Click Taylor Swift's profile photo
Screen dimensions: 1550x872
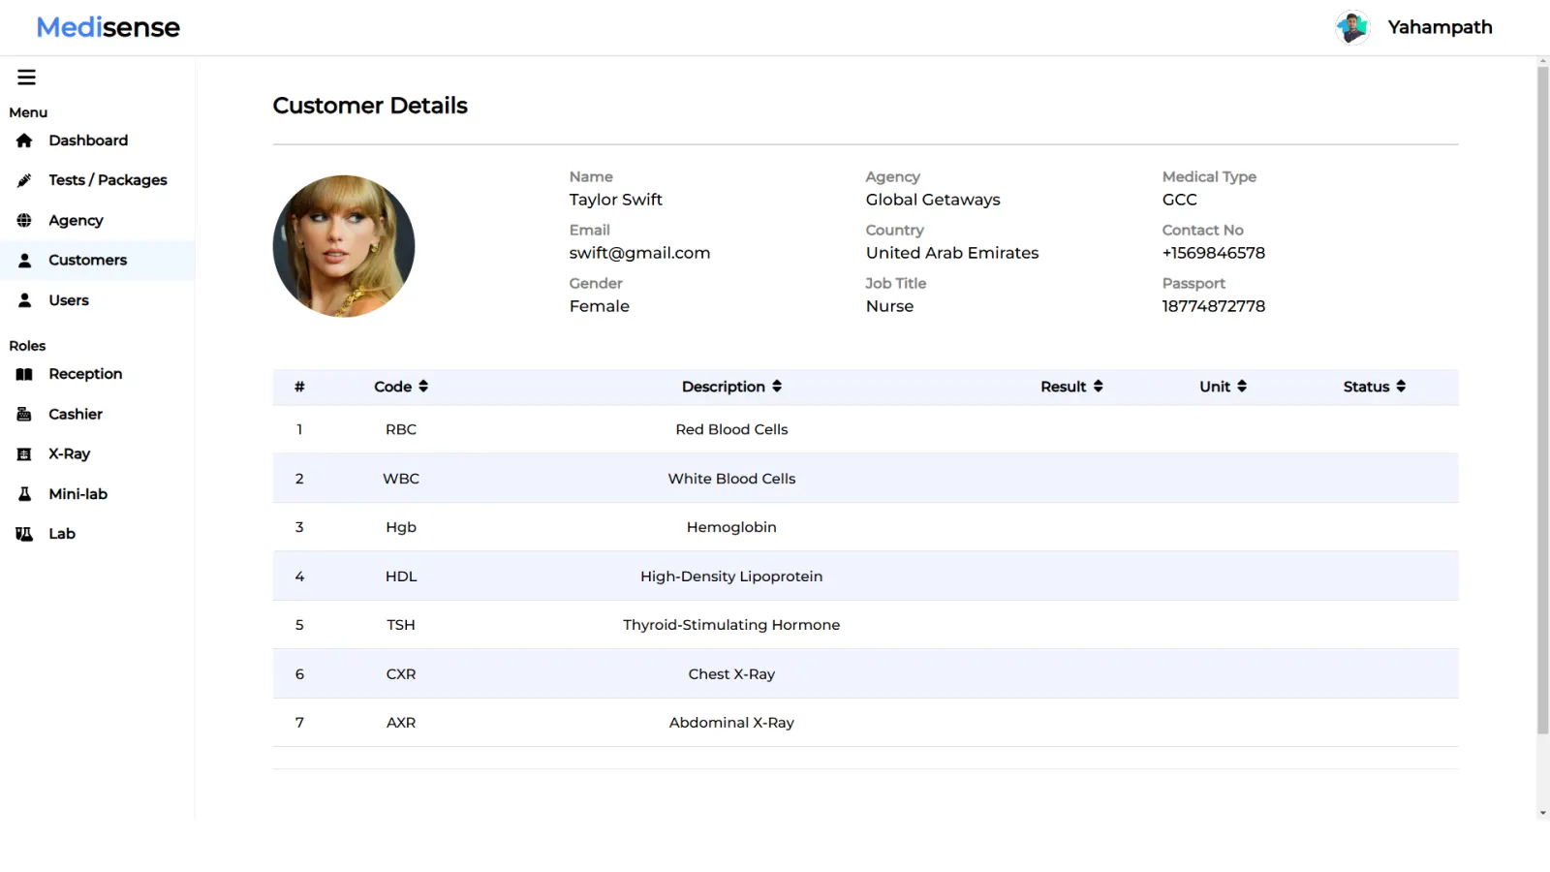tap(344, 246)
